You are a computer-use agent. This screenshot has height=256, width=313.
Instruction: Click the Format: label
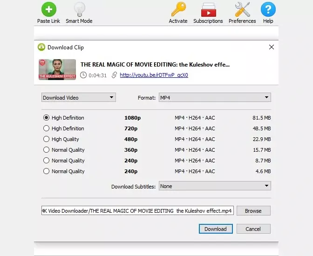coord(147,98)
